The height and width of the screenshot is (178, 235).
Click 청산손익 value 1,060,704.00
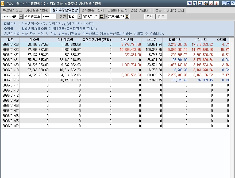[131, 65]
